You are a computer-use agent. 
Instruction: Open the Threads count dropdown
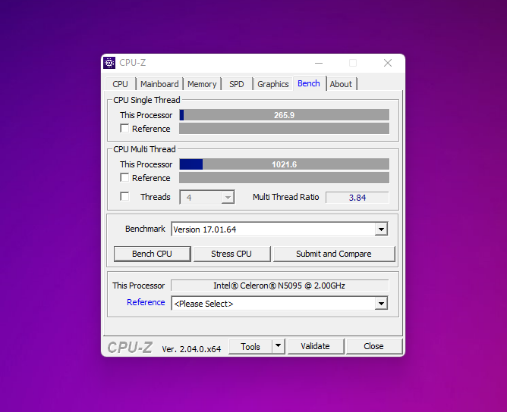point(227,197)
